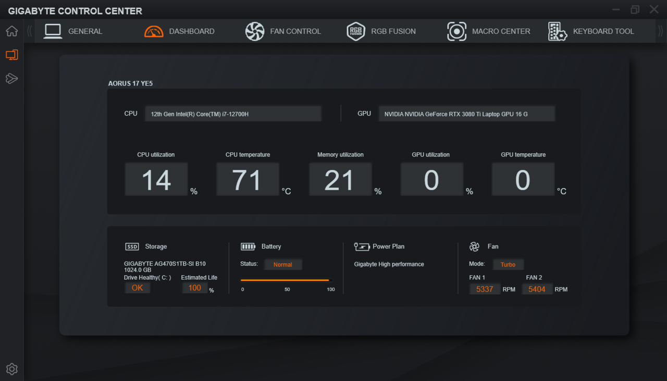Image resolution: width=667 pixels, height=381 pixels.
Task: Select the monitor device icon in sidebar
Action: tap(11, 55)
